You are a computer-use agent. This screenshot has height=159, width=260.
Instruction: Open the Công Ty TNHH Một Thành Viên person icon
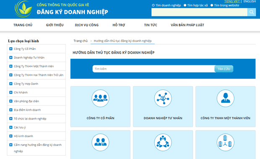point(225,98)
